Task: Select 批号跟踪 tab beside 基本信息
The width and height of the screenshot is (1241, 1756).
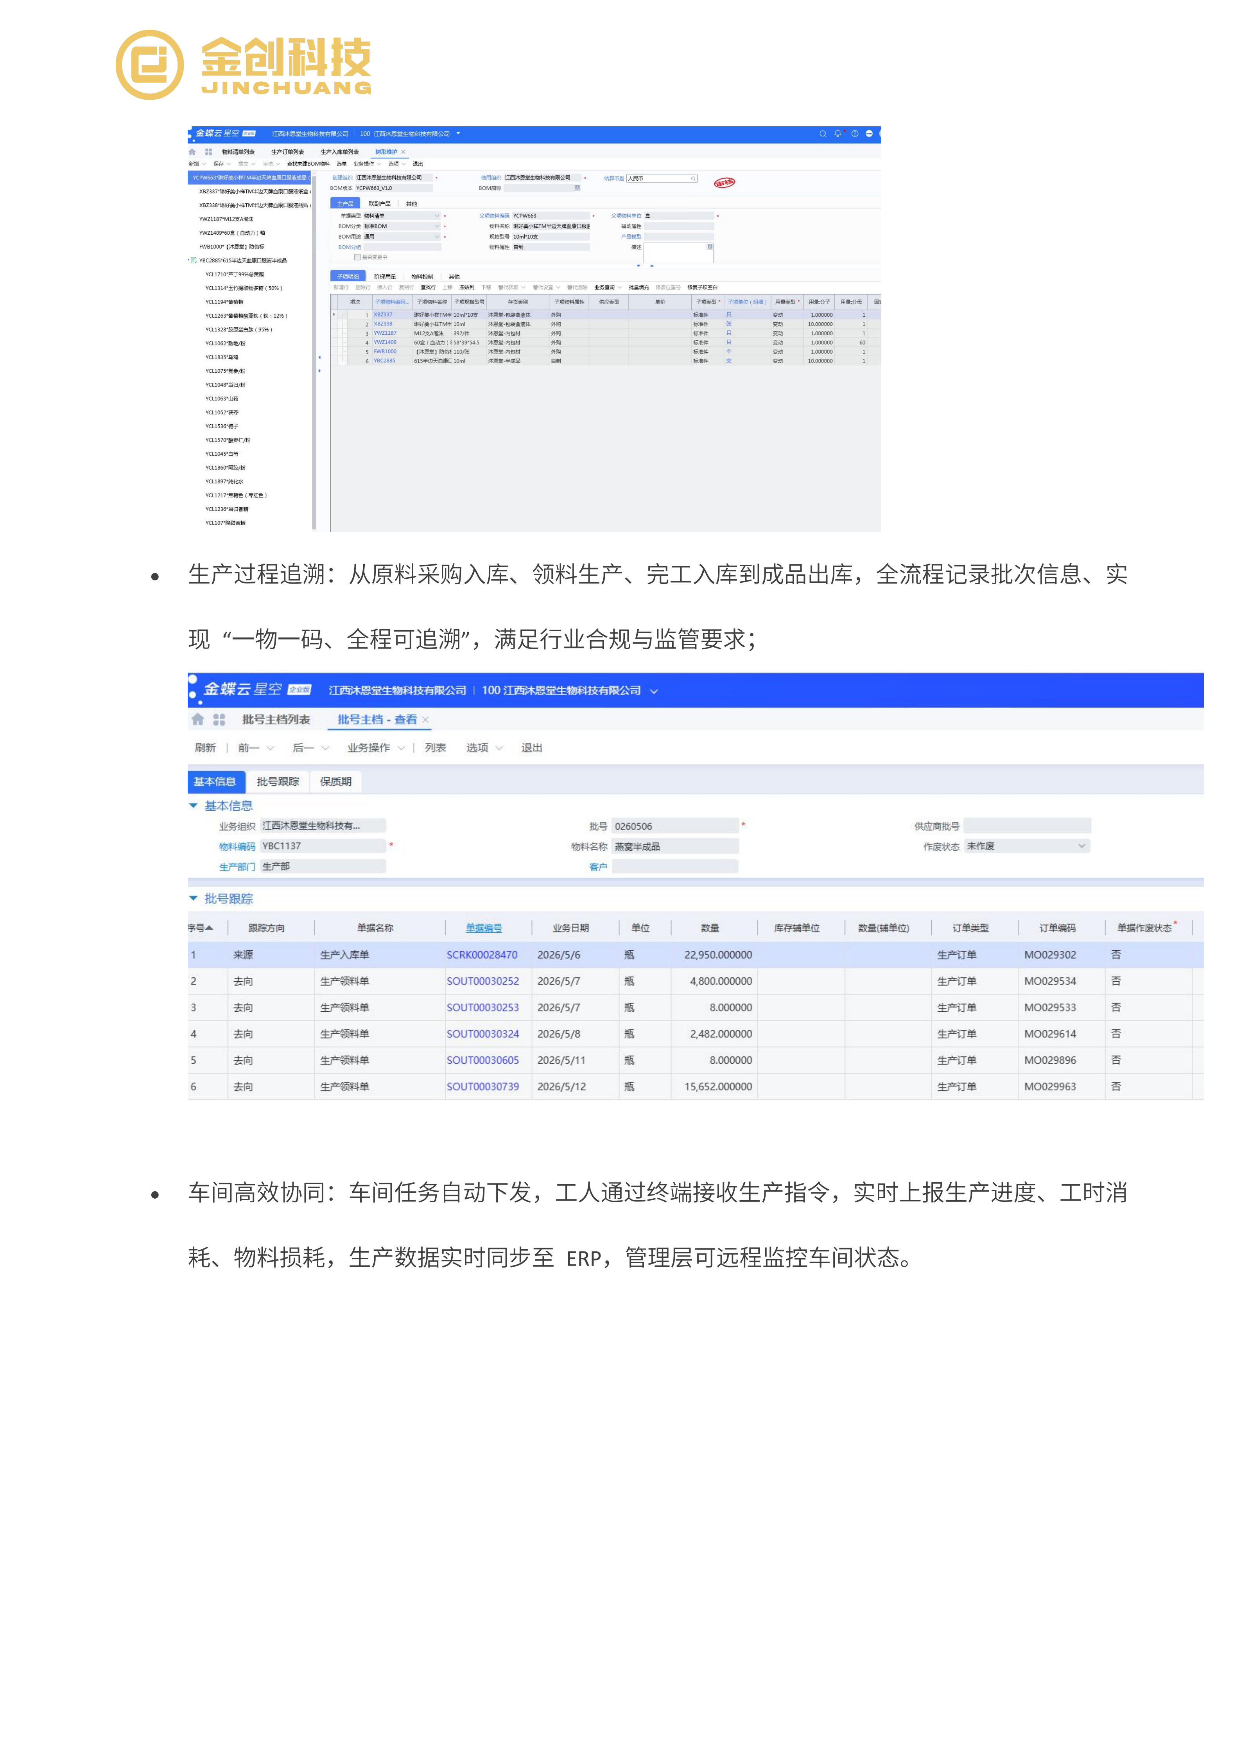Action: (x=278, y=782)
